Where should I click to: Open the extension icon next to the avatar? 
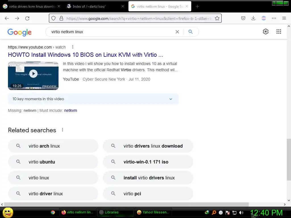(274, 18)
